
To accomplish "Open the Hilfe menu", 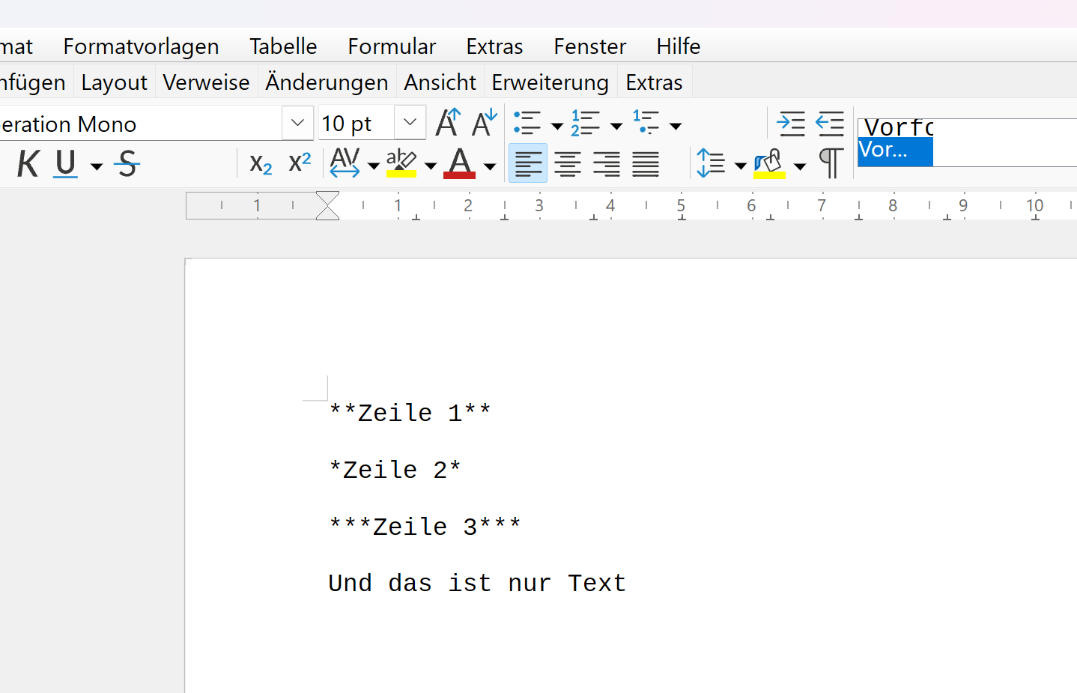I will tap(679, 46).
